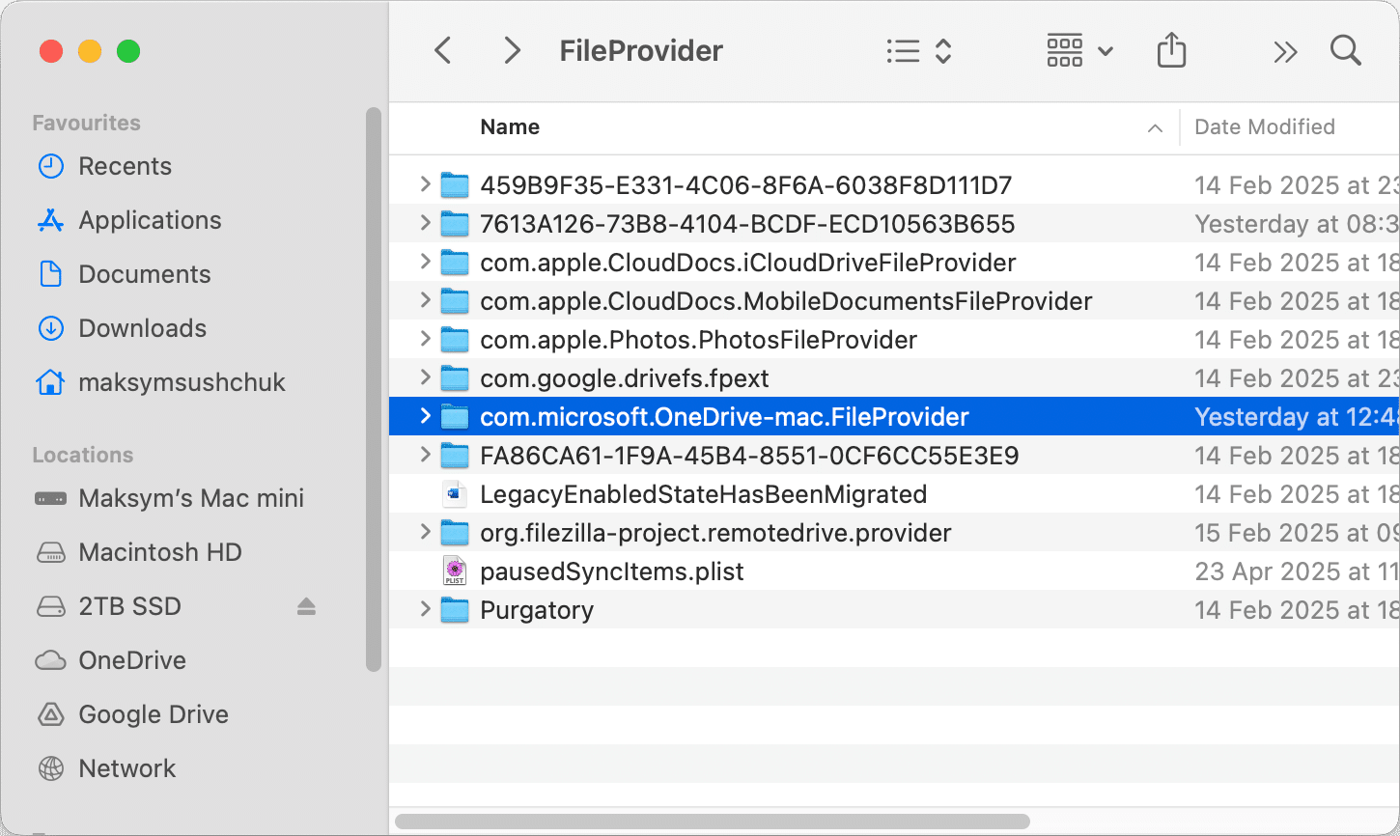The image size is (1400, 836).
Task: Click the back navigation arrow
Action: pyautogui.click(x=442, y=50)
